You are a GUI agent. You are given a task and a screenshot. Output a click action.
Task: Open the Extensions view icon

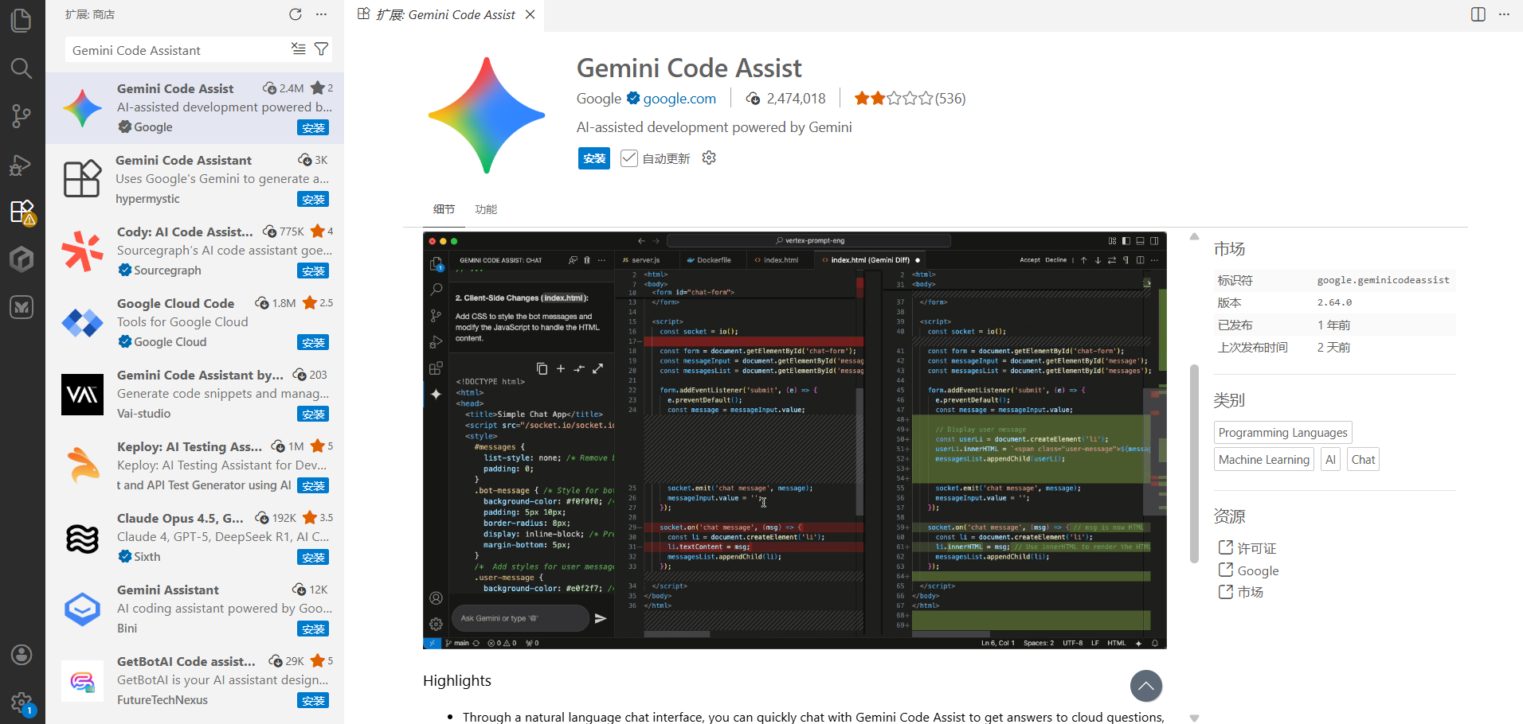pos(22,212)
